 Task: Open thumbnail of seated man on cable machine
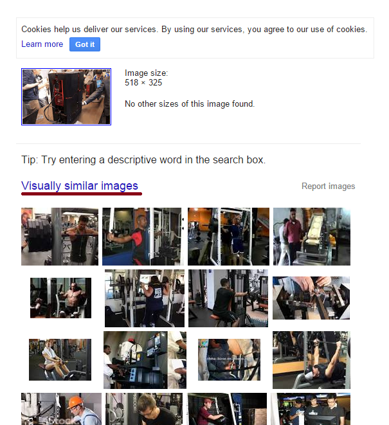(x=228, y=298)
